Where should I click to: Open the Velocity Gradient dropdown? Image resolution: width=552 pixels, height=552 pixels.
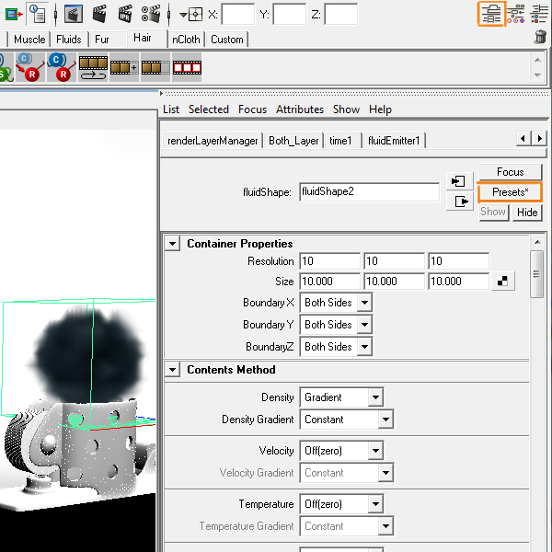pos(347,473)
